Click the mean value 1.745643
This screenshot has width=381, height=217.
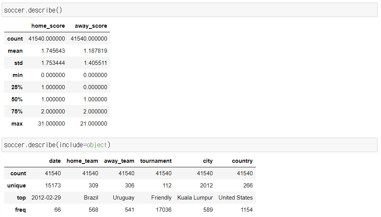click(x=53, y=51)
